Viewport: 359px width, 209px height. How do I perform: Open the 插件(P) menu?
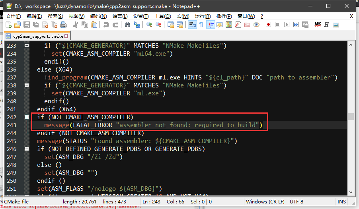(x=224, y=16)
